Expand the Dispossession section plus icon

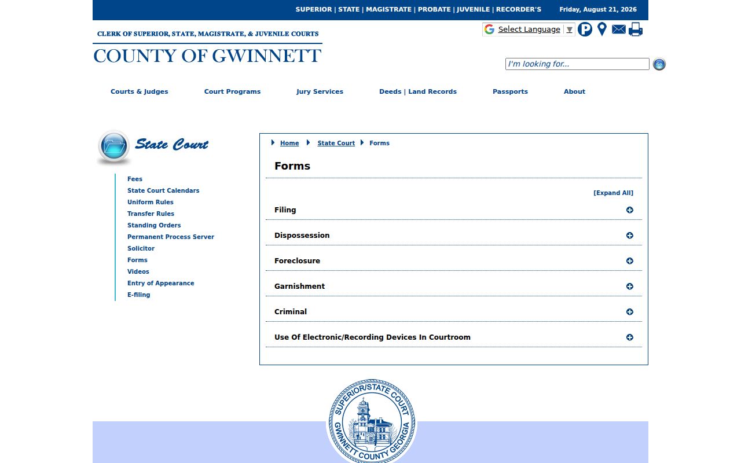point(630,236)
